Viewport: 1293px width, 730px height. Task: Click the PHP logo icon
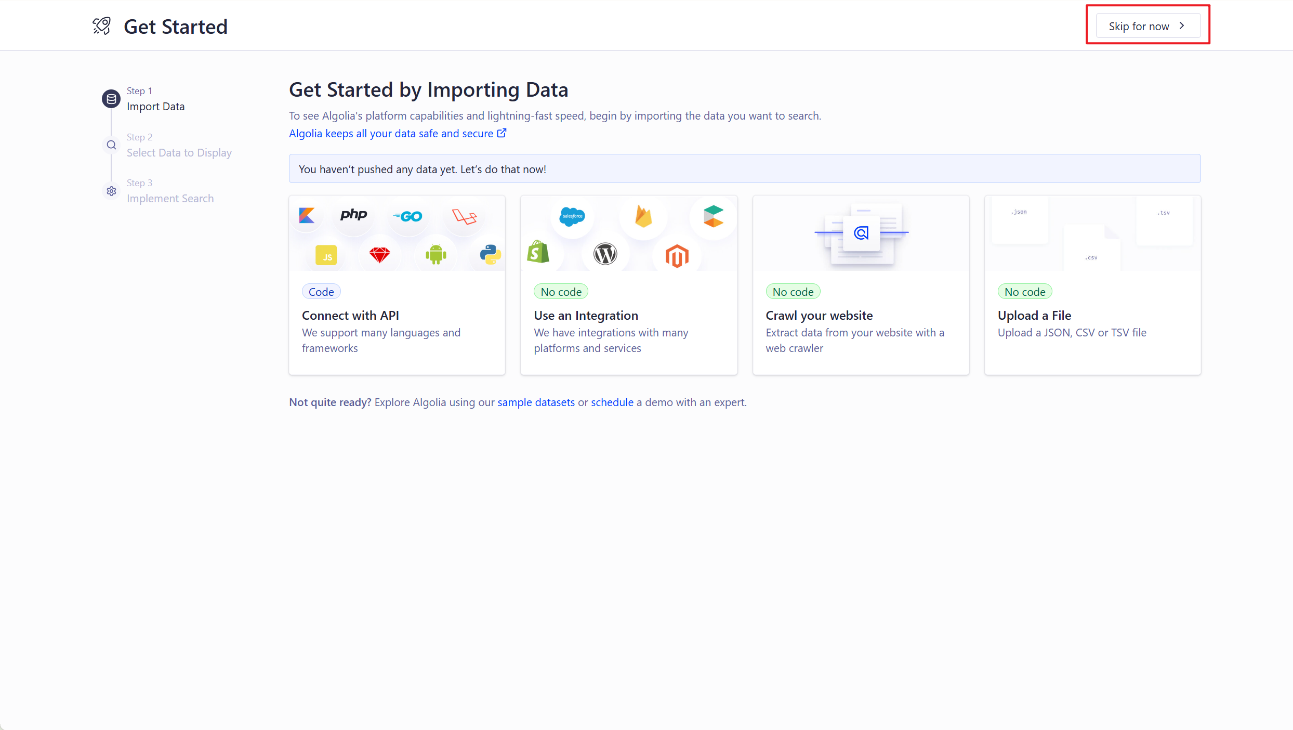click(353, 215)
